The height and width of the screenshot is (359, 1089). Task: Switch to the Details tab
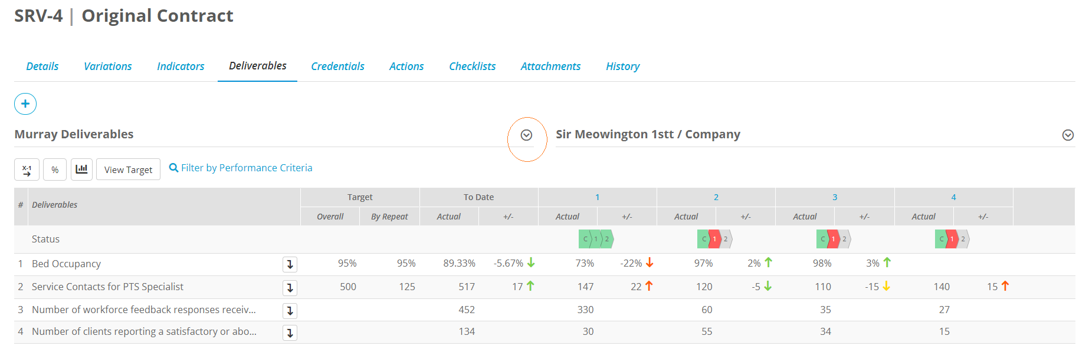click(42, 67)
